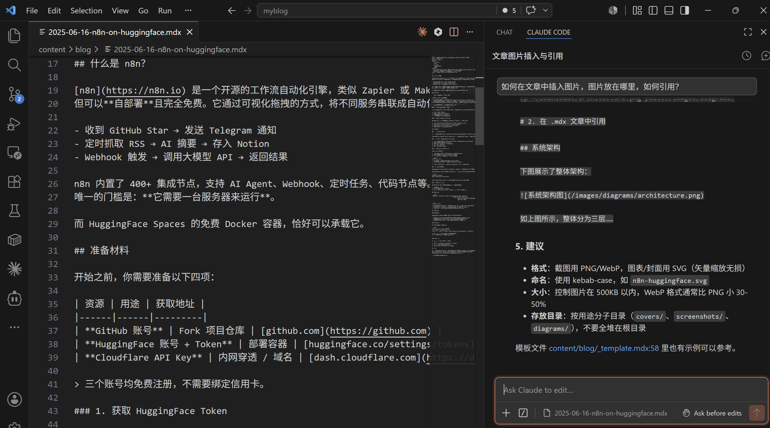Open the Run menu

coord(165,11)
